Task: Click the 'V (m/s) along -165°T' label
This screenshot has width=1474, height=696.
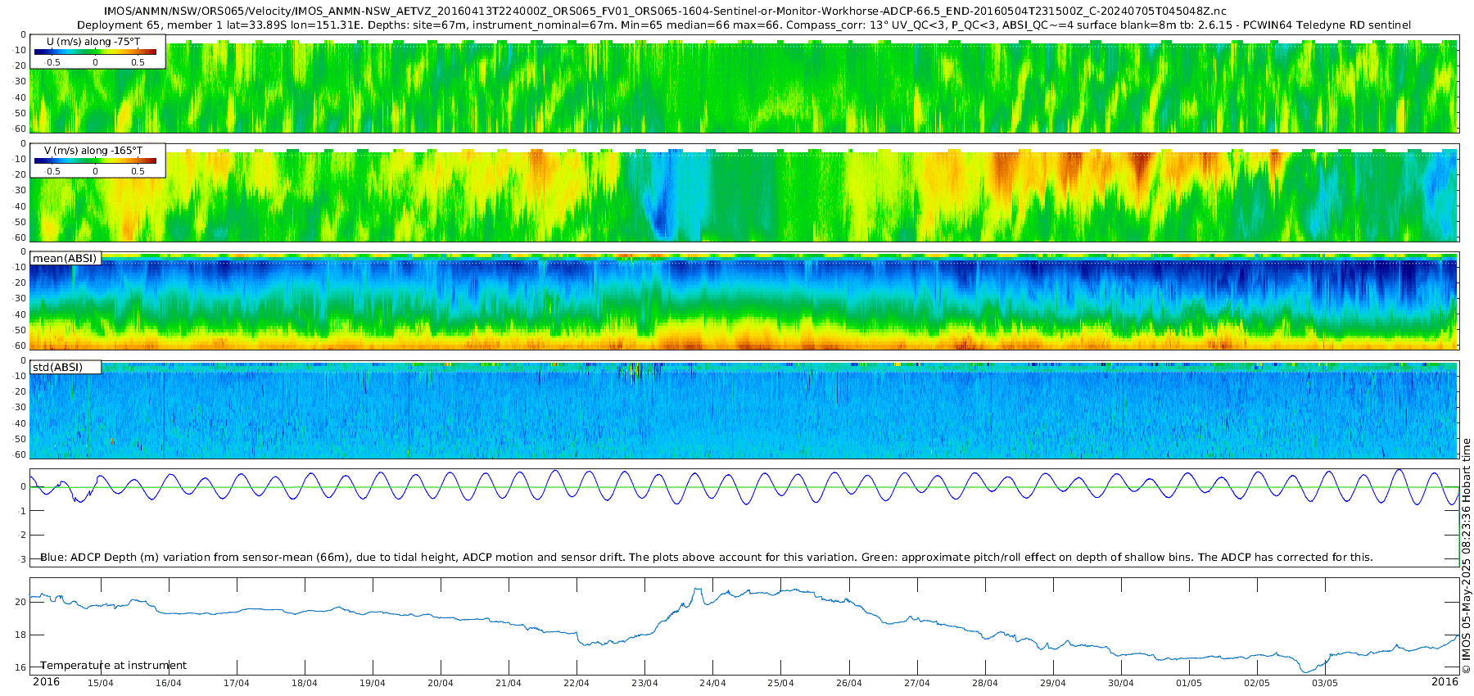Action: click(93, 151)
